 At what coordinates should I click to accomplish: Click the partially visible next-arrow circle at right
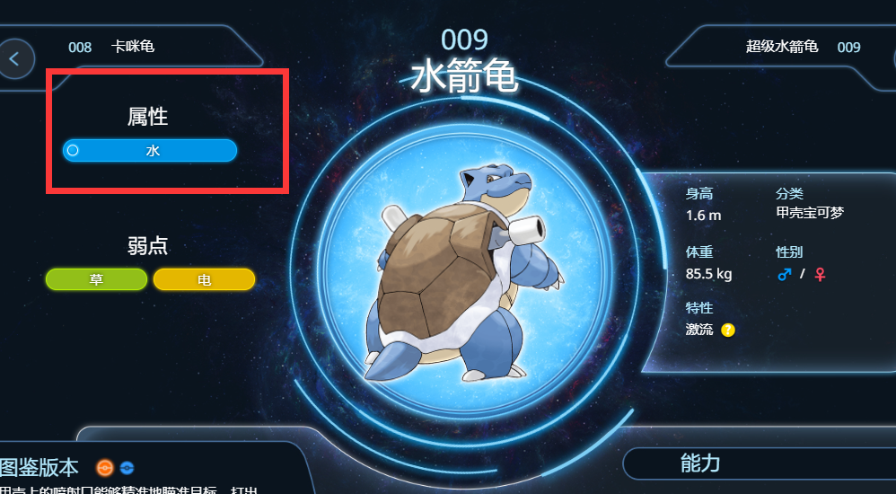coord(894,59)
